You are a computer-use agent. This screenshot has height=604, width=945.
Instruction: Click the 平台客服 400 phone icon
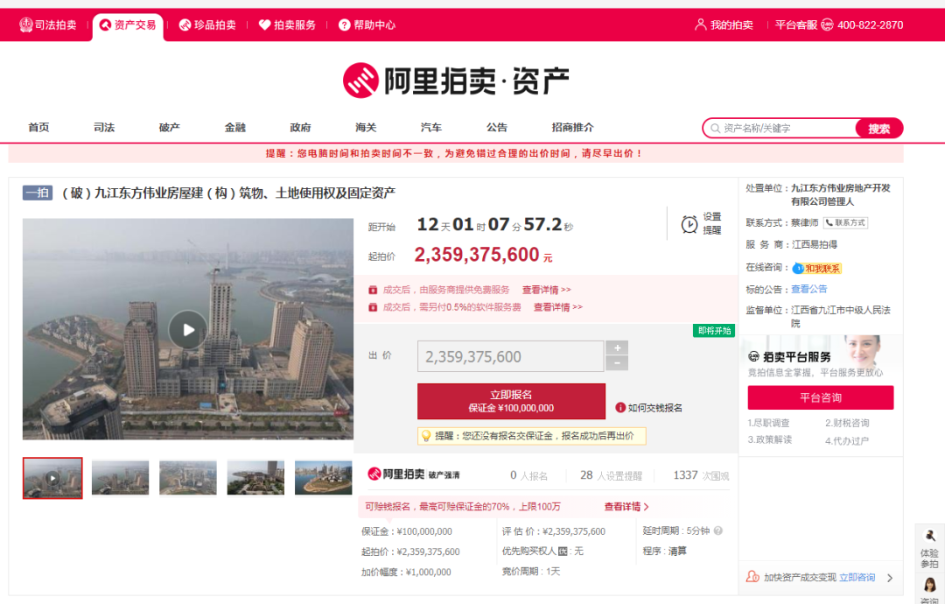(x=828, y=25)
